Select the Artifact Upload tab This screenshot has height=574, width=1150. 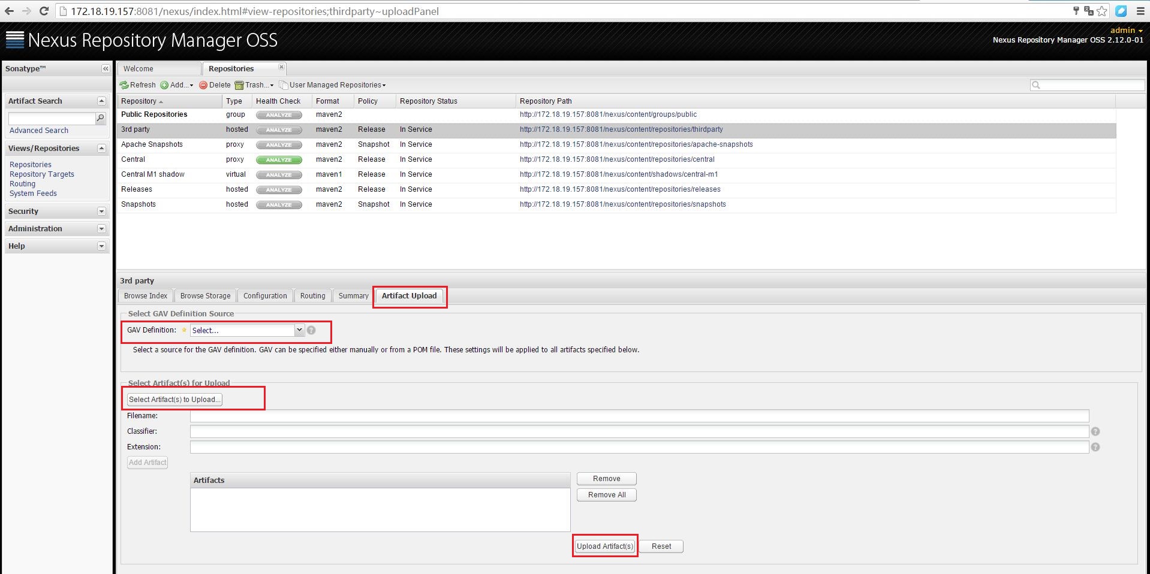pos(410,296)
